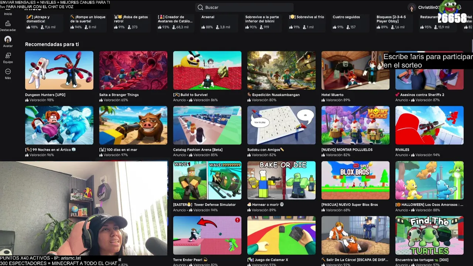Click the Tower Defense Simulator title

pyautogui.click(x=204, y=205)
